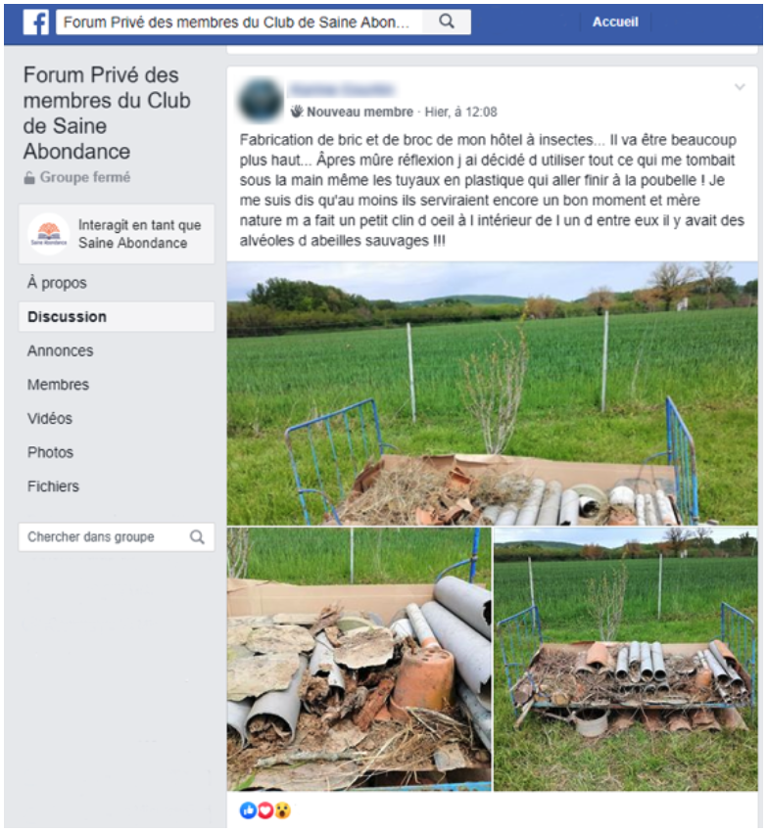Focus the top Facebook search field
The height and width of the screenshot is (832, 767).
click(x=239, y=23)
